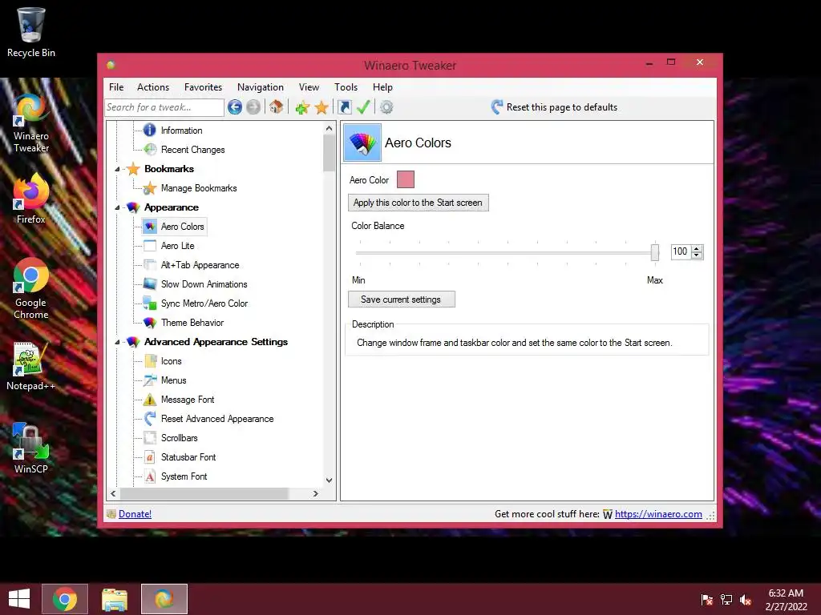This screenshot has height=615, width=821.
Task: Select Statusbar Font item
Action: pyautogui.click(x=188, y=457)
